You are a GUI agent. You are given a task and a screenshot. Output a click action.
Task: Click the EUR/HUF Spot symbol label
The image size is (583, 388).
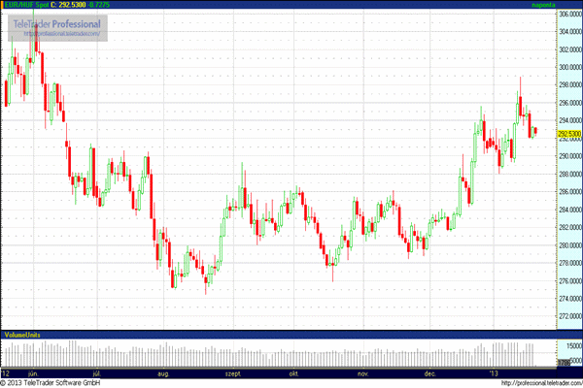[27, 6]
